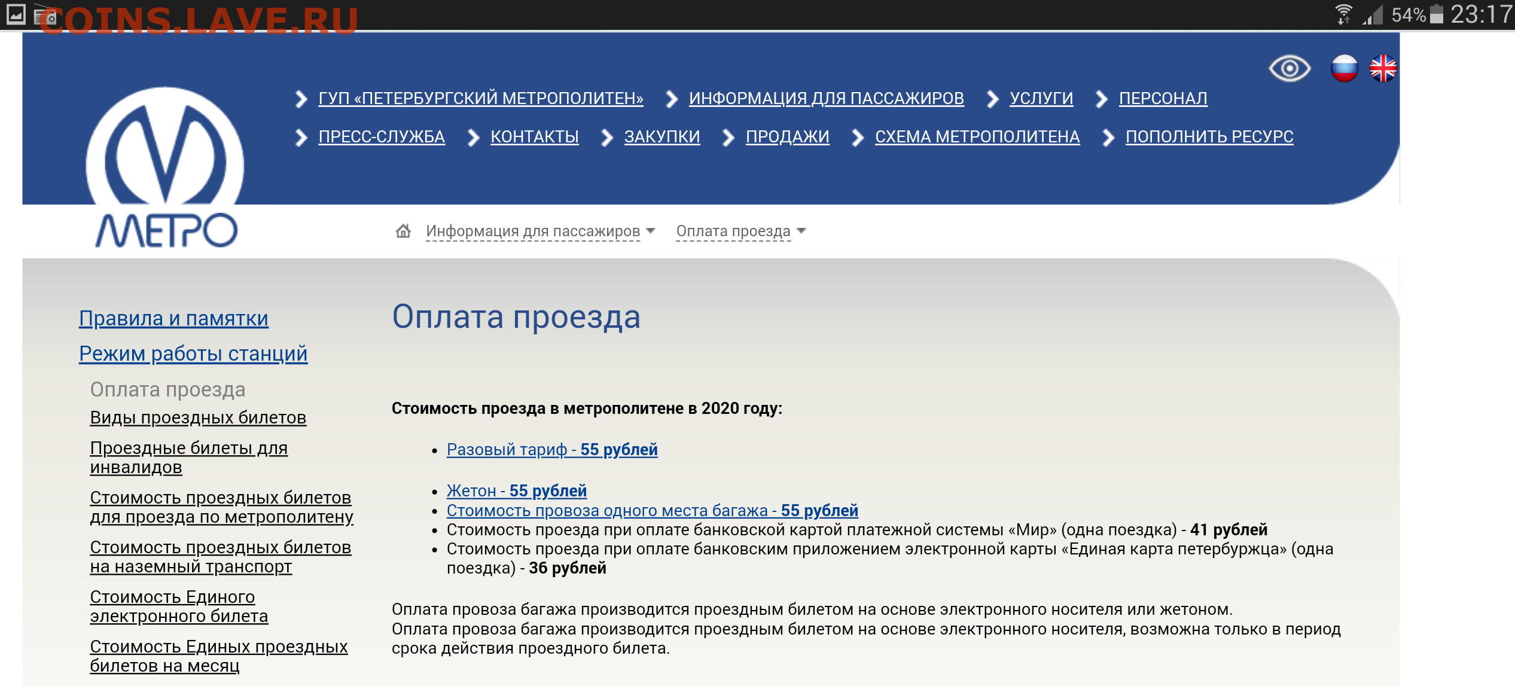This screenshot has height=686, width=1515.
Task: Click arrow before Схема метрополитена
Action: tap(857, 138)
